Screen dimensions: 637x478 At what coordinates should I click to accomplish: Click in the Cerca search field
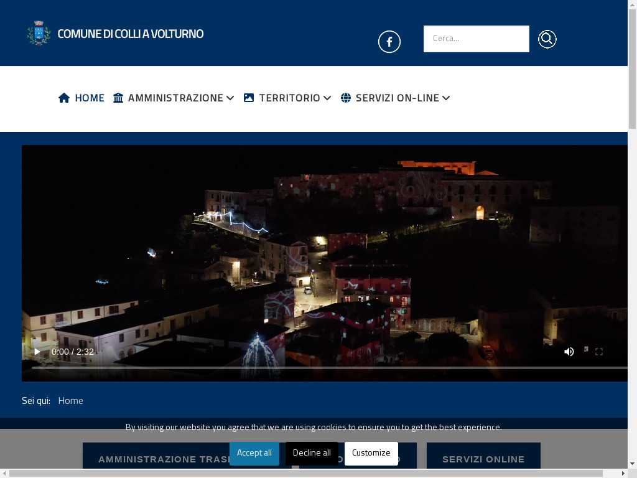(476, 39)
